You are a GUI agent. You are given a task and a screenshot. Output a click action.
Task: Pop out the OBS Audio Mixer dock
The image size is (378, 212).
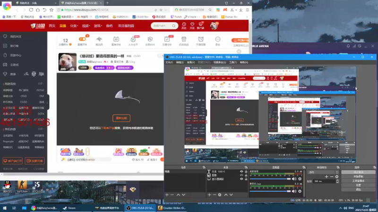pos(304,167)
